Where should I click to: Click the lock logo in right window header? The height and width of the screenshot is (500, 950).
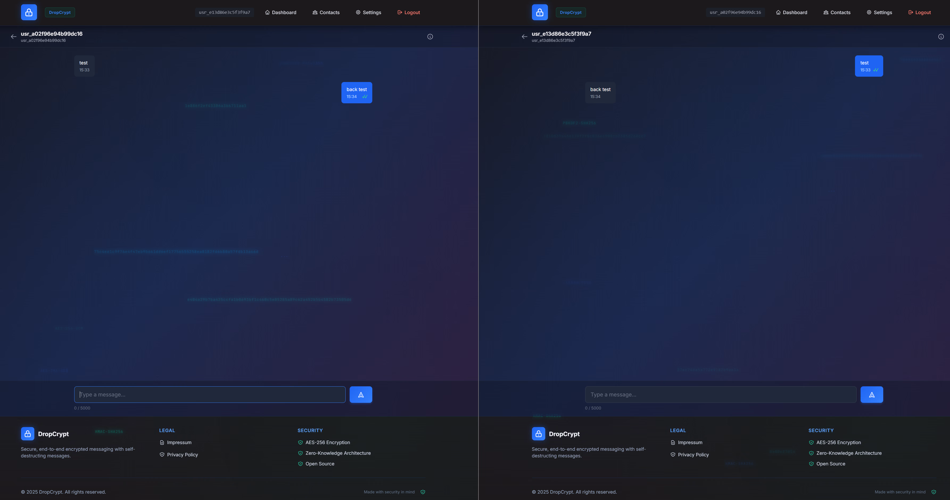(540, 12)
